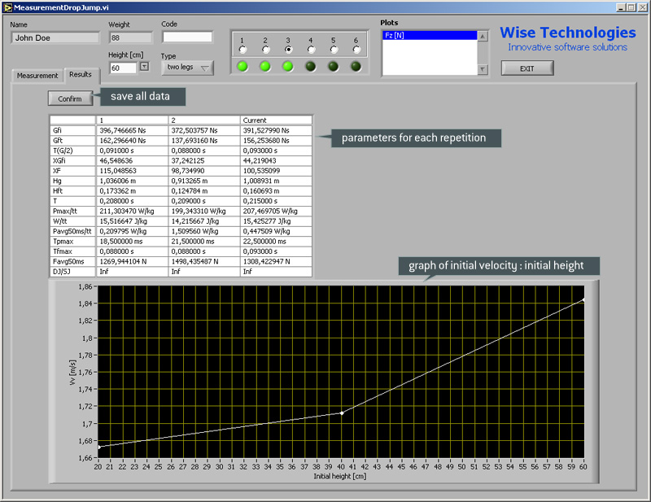Click the green LED under repetition 1

[242, 67]
